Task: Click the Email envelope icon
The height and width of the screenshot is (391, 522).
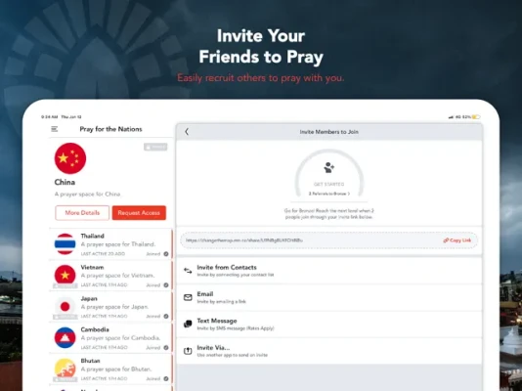Action: pos(188,297)
